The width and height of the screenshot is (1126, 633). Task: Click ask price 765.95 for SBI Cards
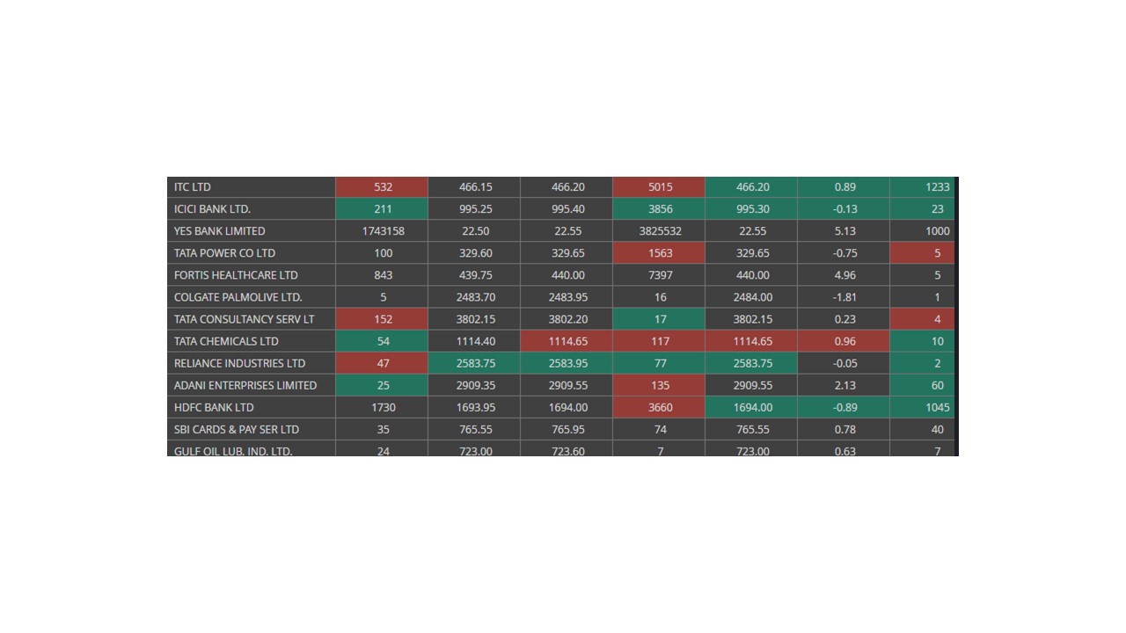pyautogui.click(x=567, y=429)
